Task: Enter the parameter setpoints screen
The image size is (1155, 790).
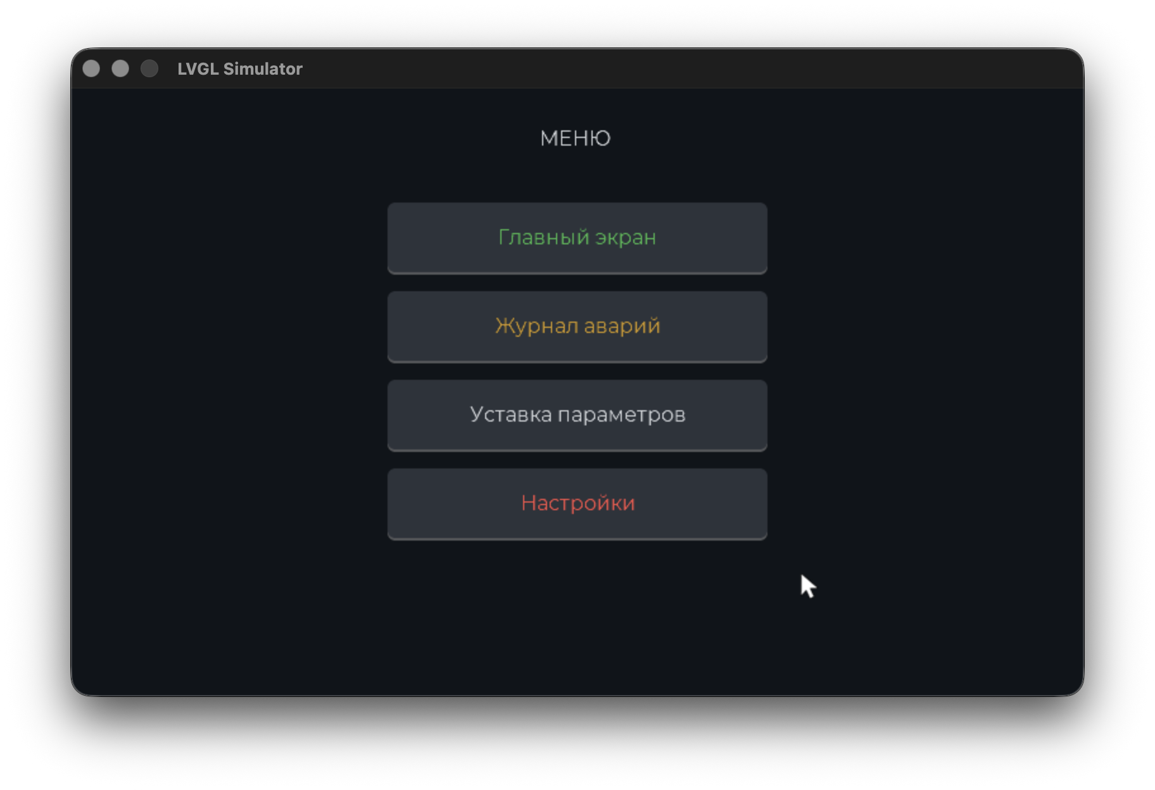Action: click(577, 415)
